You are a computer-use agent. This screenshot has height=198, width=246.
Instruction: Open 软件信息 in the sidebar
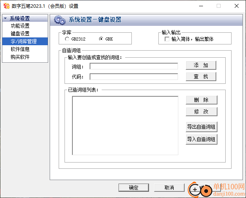coord(20,49)
